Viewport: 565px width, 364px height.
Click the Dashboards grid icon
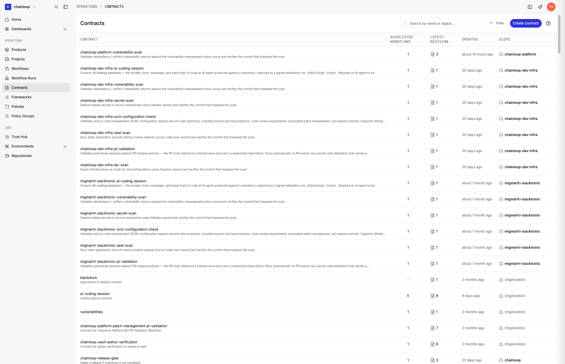7,29
